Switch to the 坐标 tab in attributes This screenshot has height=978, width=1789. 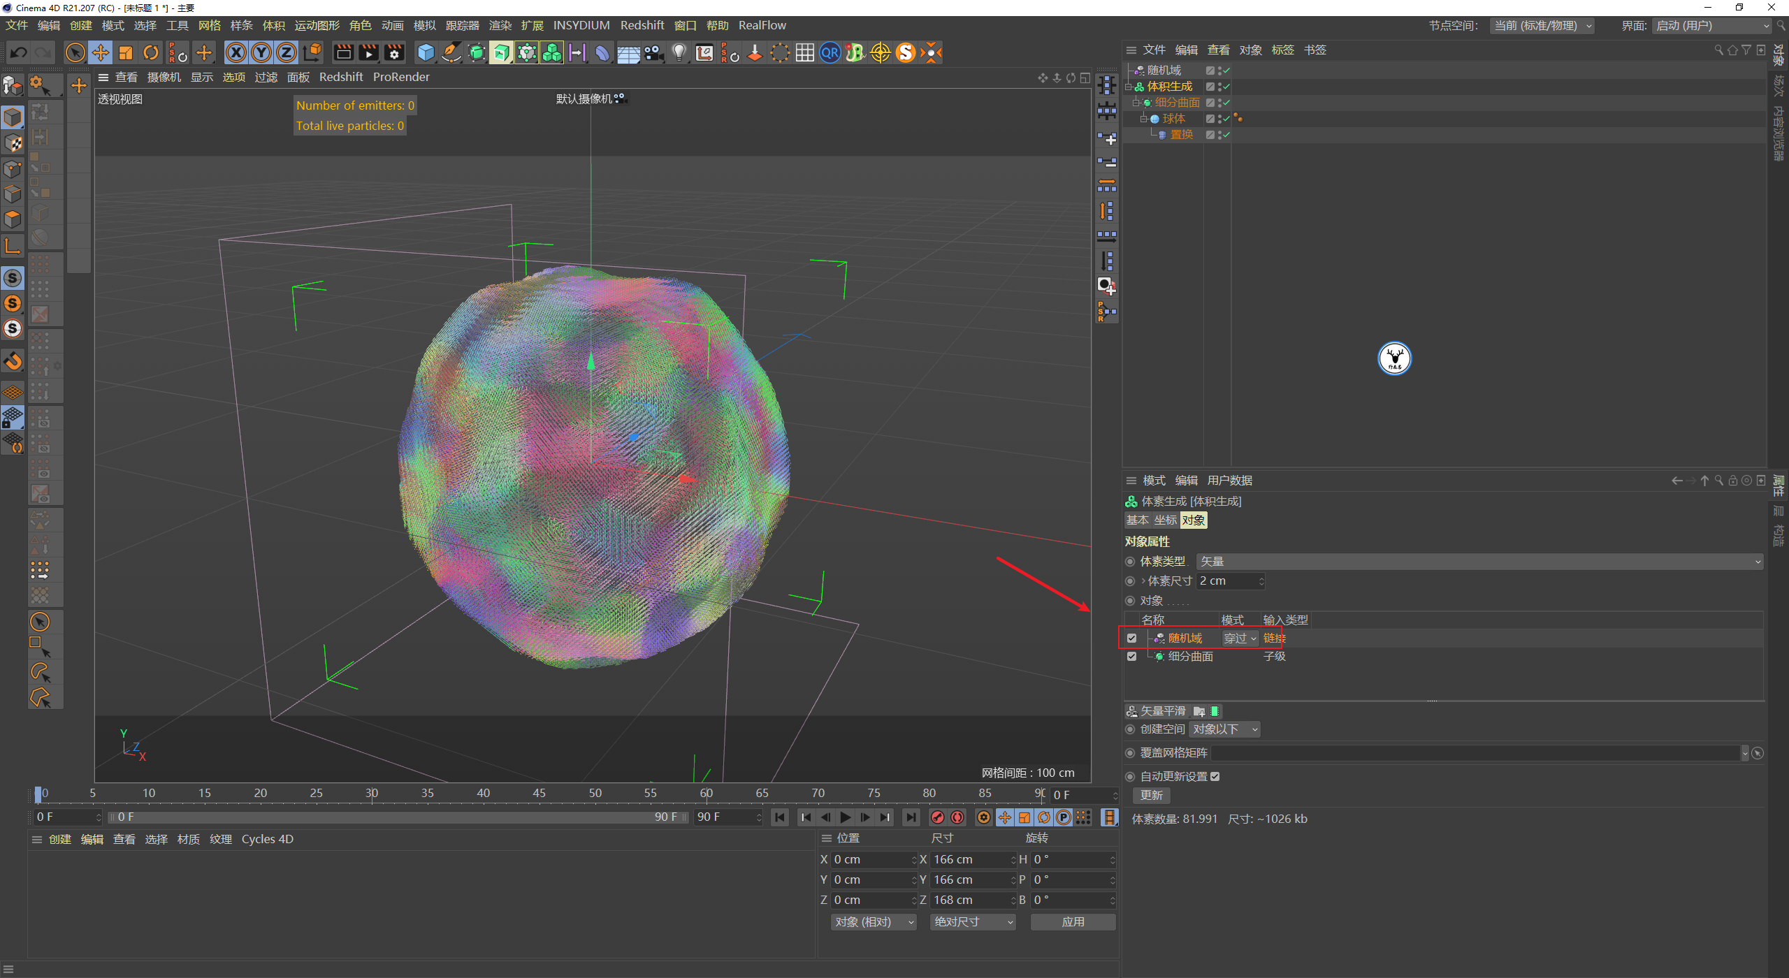[x=1165, y=520]
